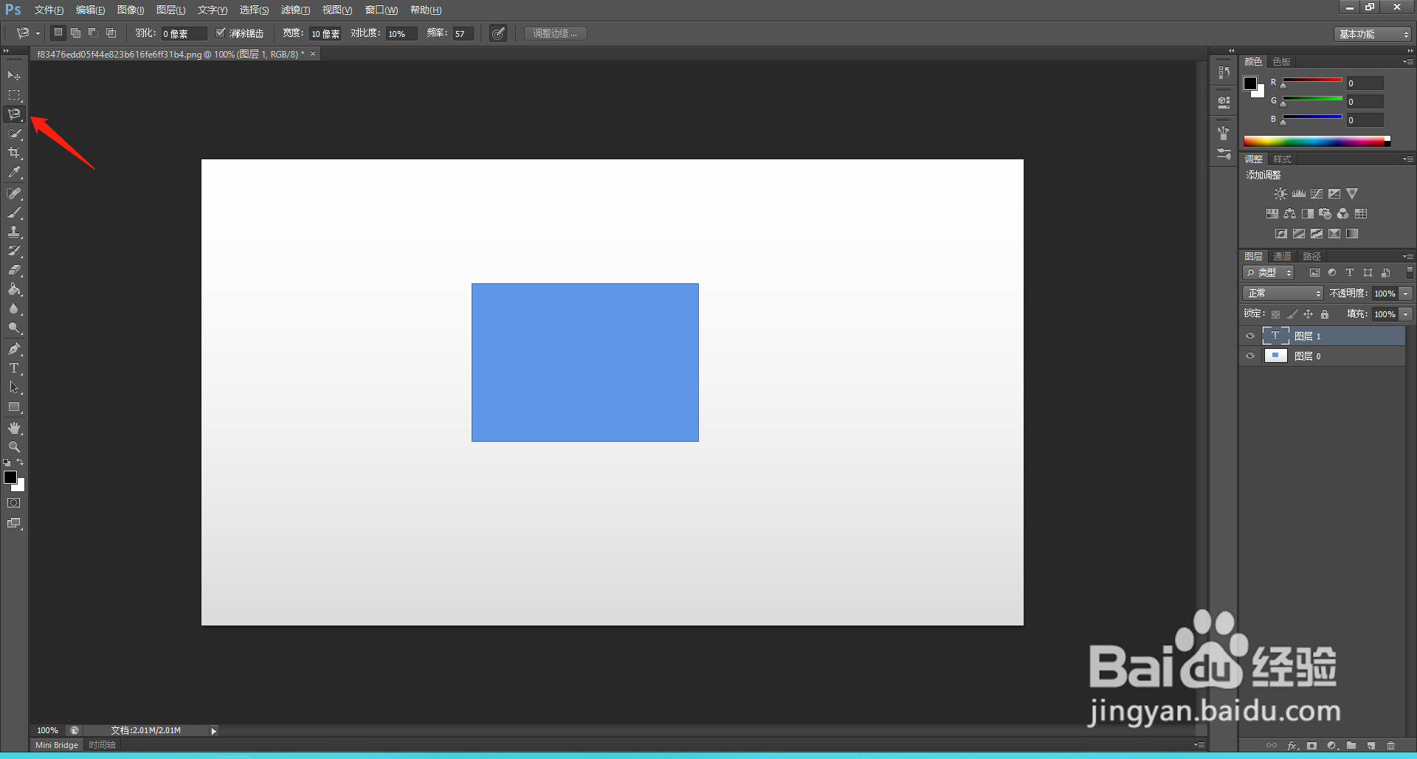Select the Move tool
This screenshot has height=759, width=1417.
click(x=14, y=75)
